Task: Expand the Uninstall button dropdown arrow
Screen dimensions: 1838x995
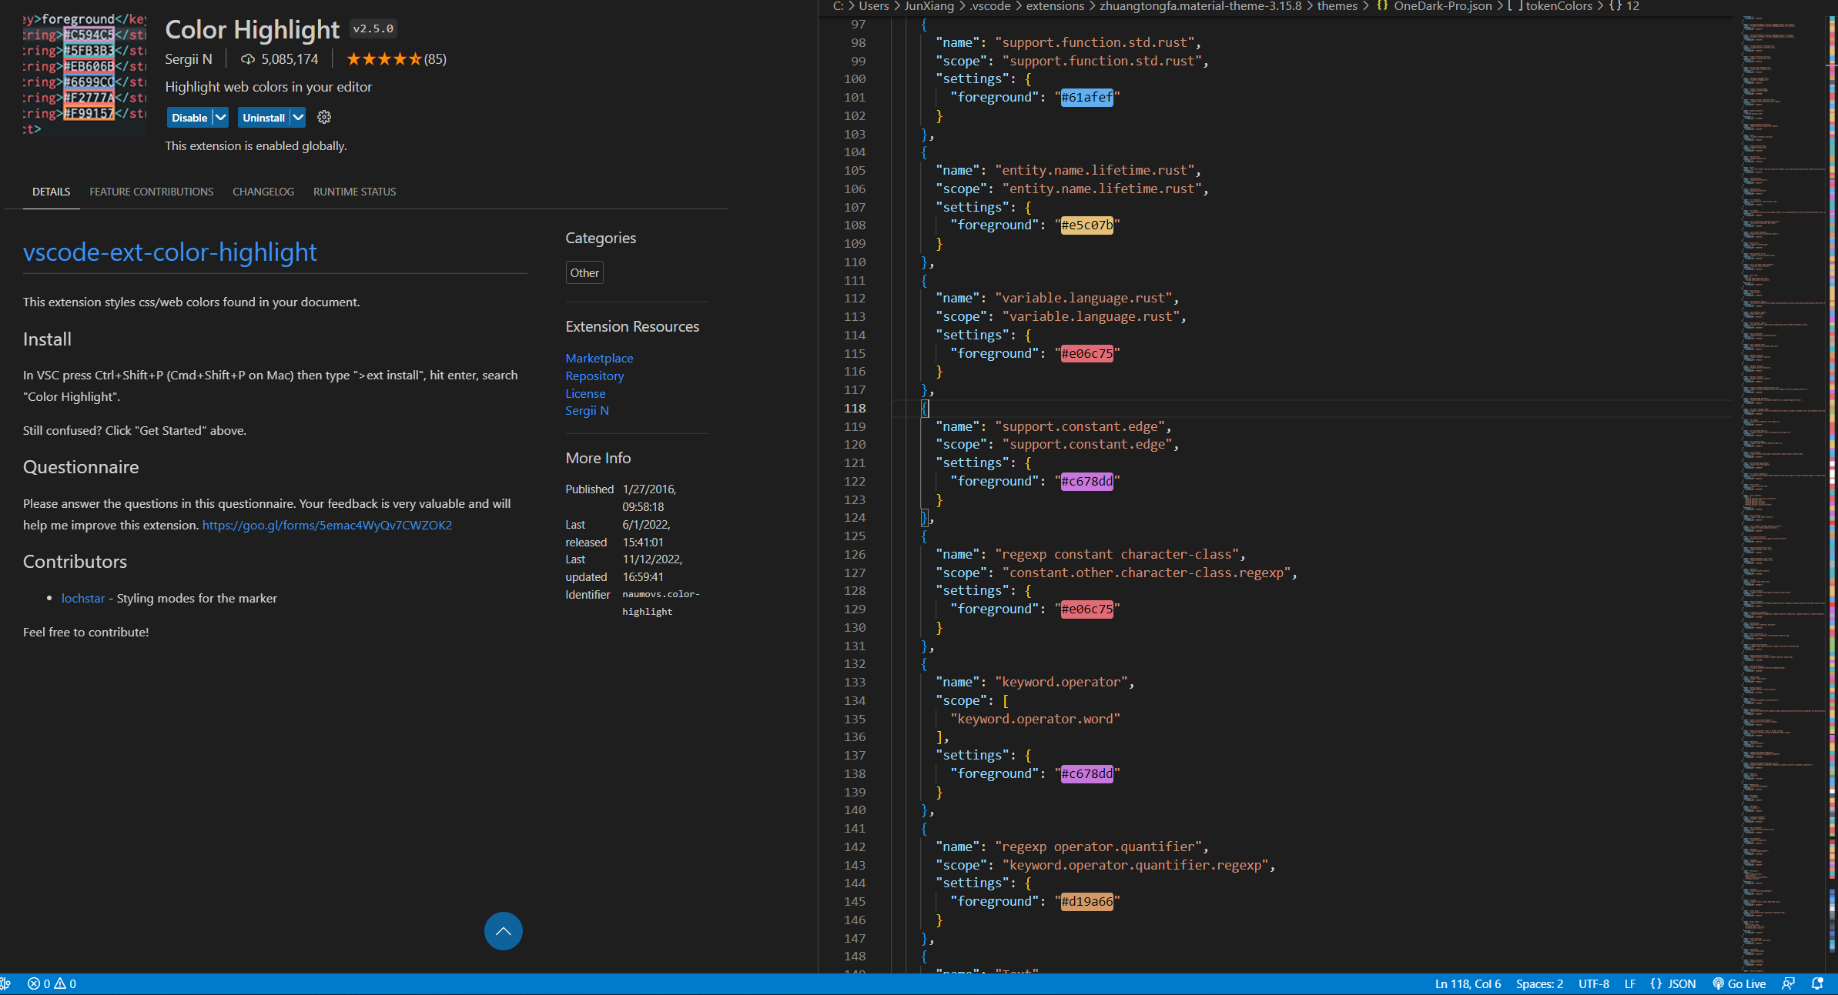Action: (298, 117)
